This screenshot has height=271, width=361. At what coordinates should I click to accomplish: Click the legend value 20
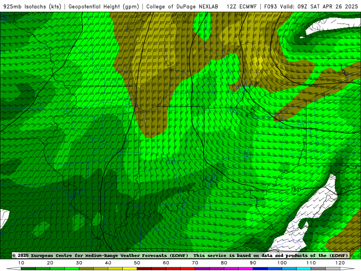click(x=50, y=263)
